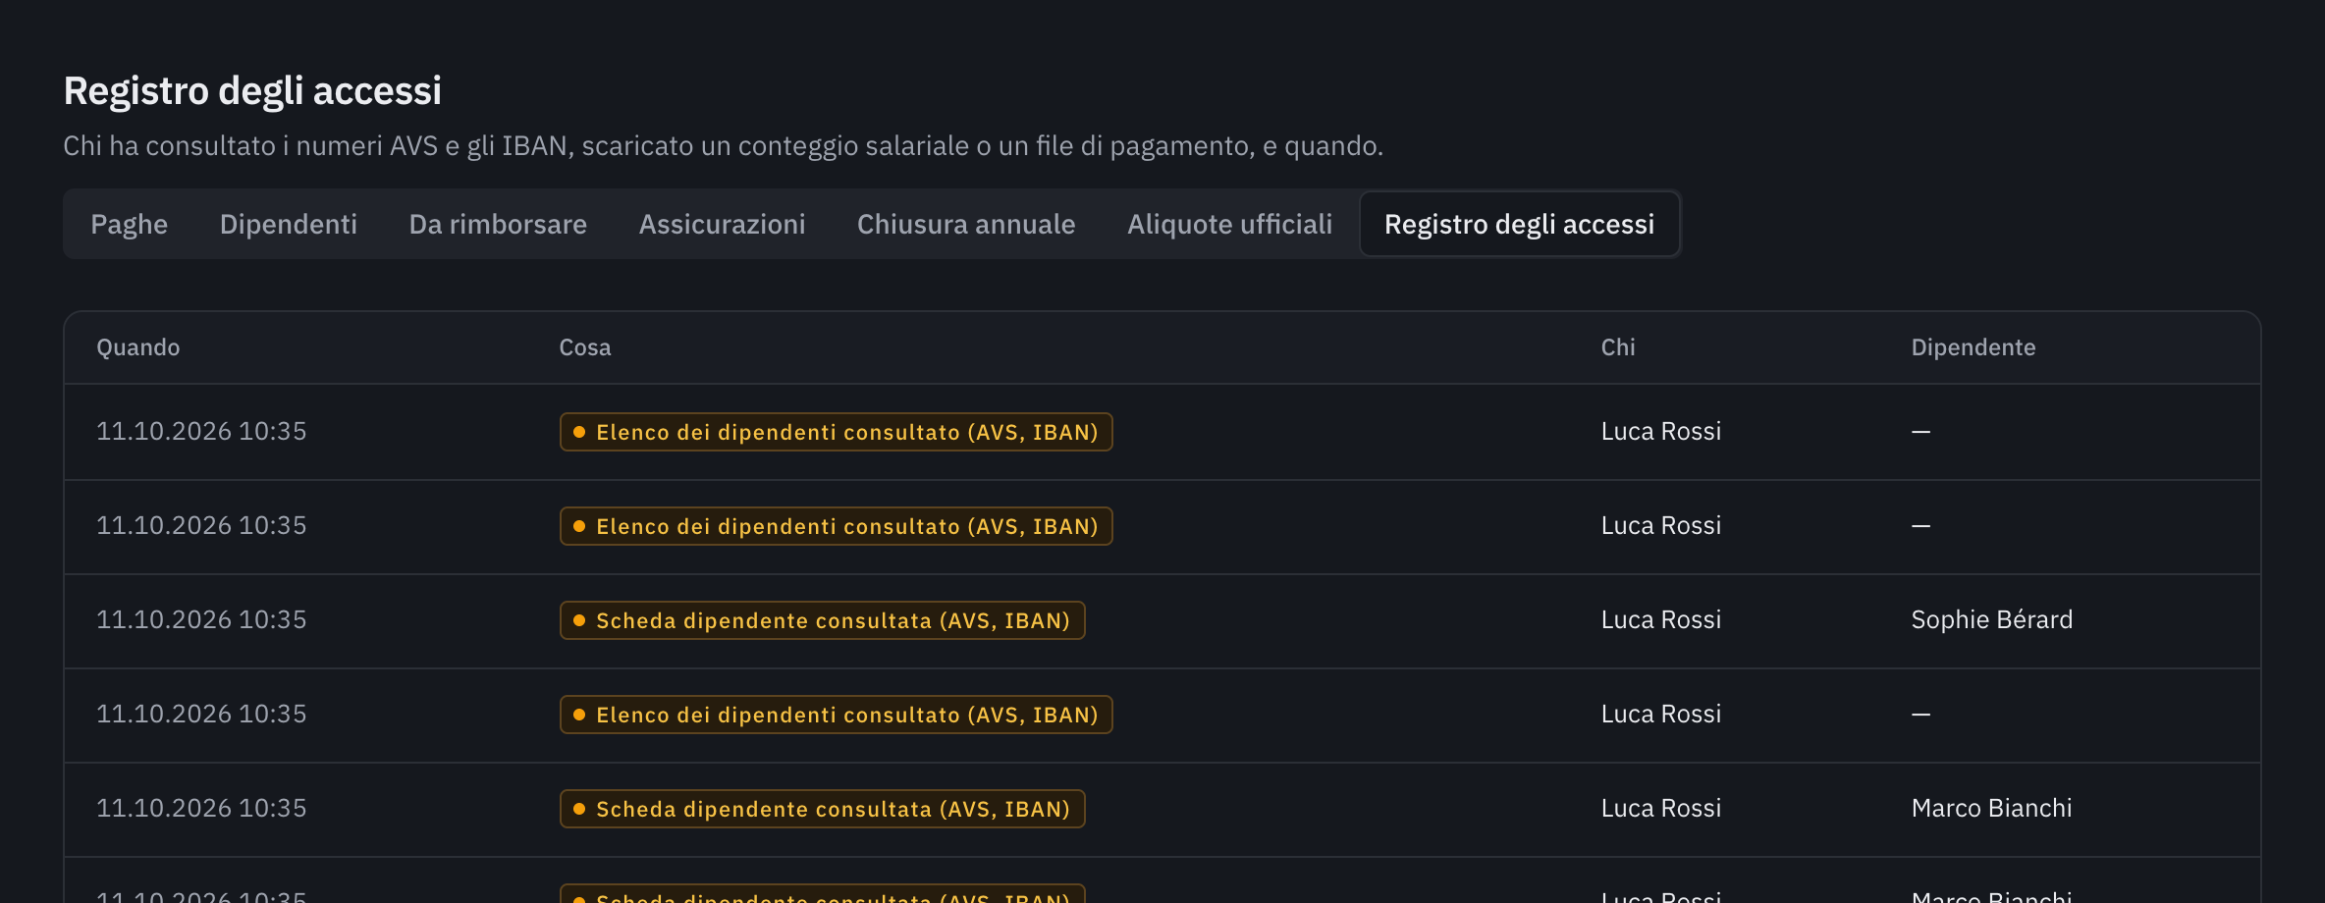Select the Sophie Bérard employee cell

tap(1991, 620)
